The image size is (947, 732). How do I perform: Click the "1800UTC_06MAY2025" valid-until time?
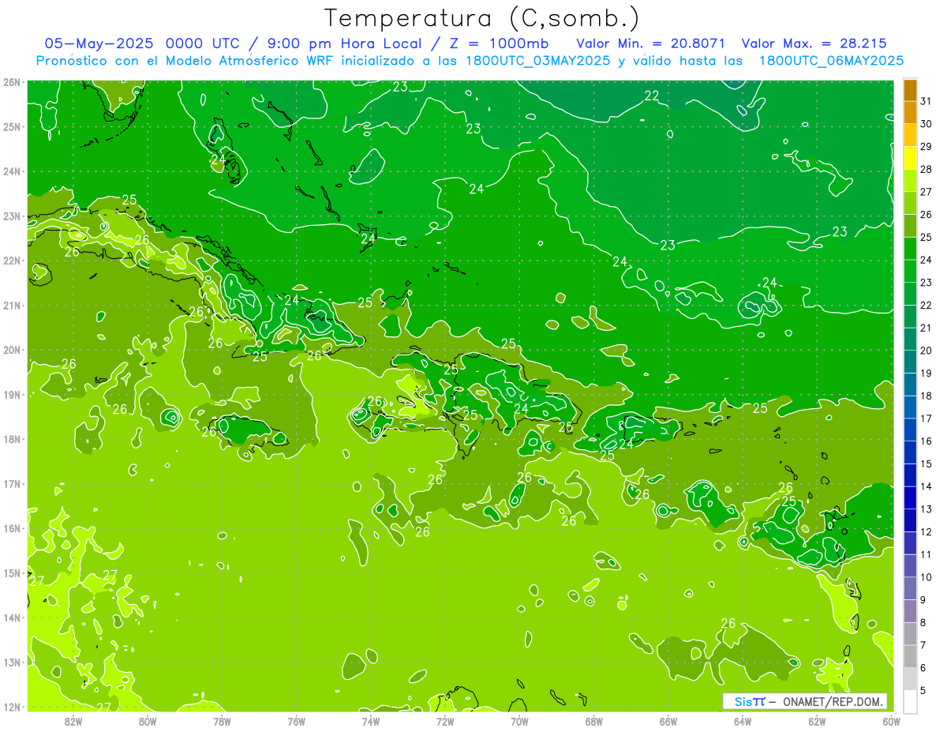[x=831, y=61]
